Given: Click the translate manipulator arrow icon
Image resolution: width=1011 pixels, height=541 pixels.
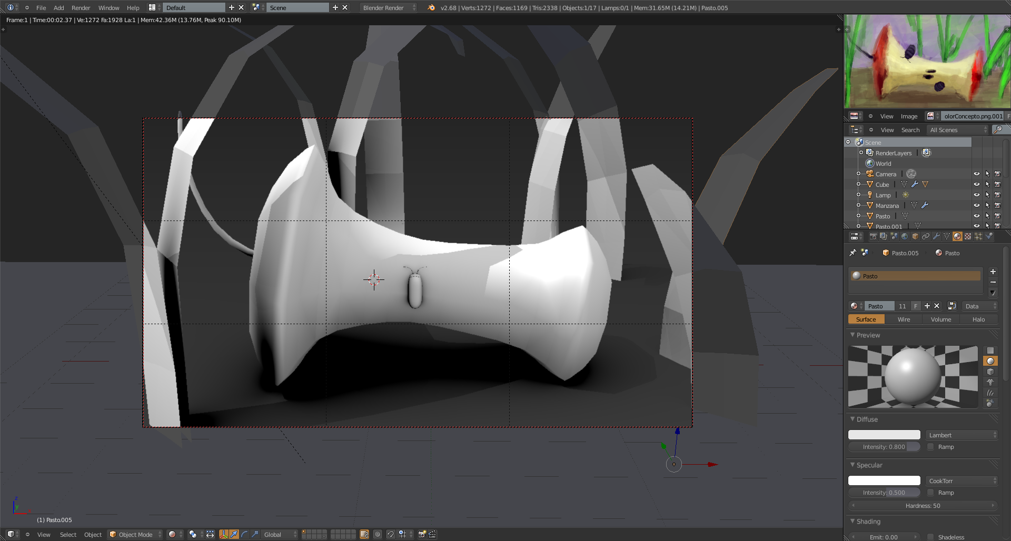Looking at the screenshot, I should click(234, 535).
